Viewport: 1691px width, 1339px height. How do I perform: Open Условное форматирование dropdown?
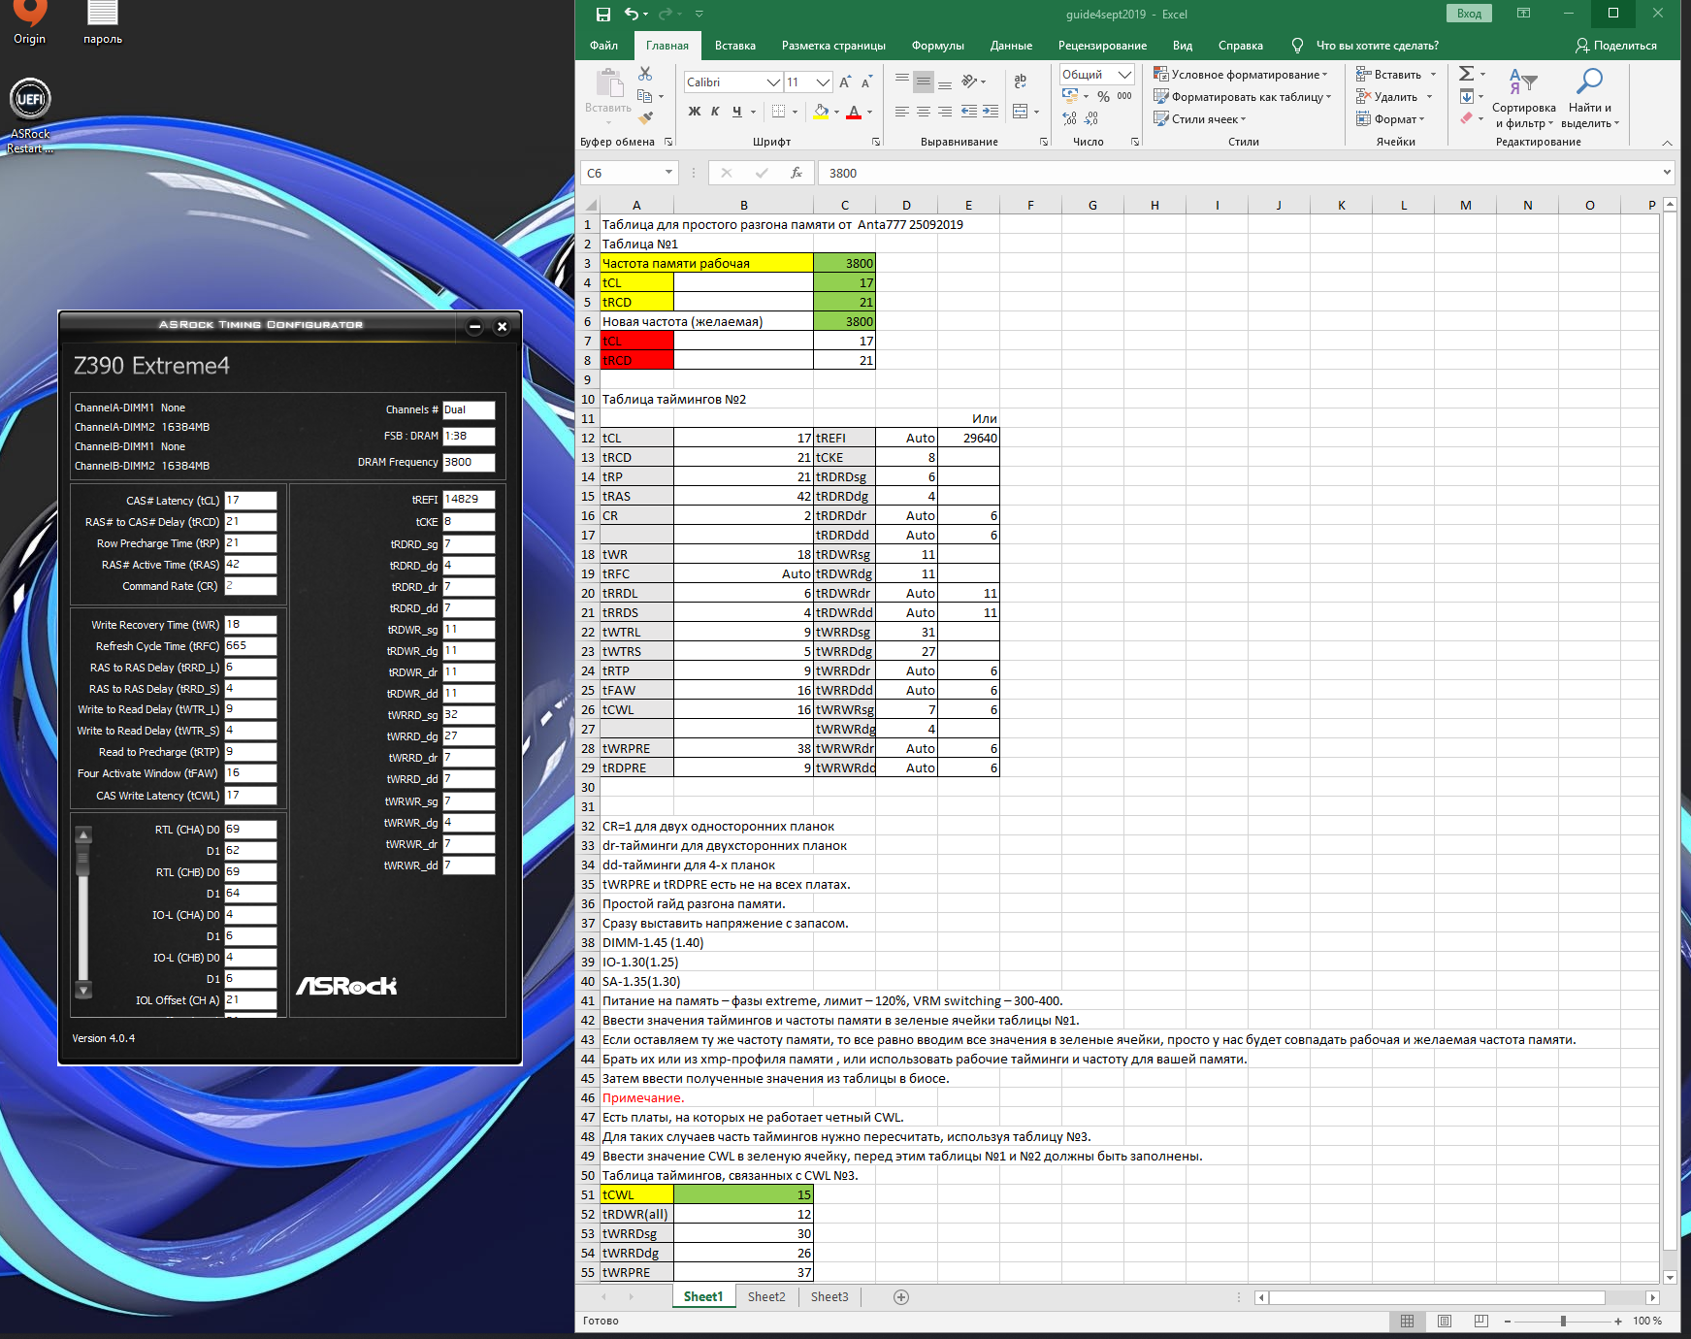[1241, 75]
